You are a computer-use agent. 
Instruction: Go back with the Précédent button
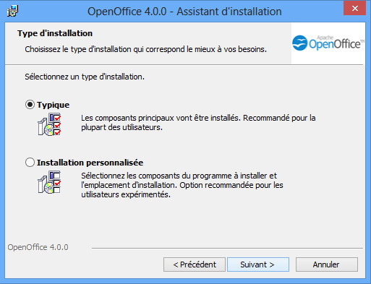195,264
